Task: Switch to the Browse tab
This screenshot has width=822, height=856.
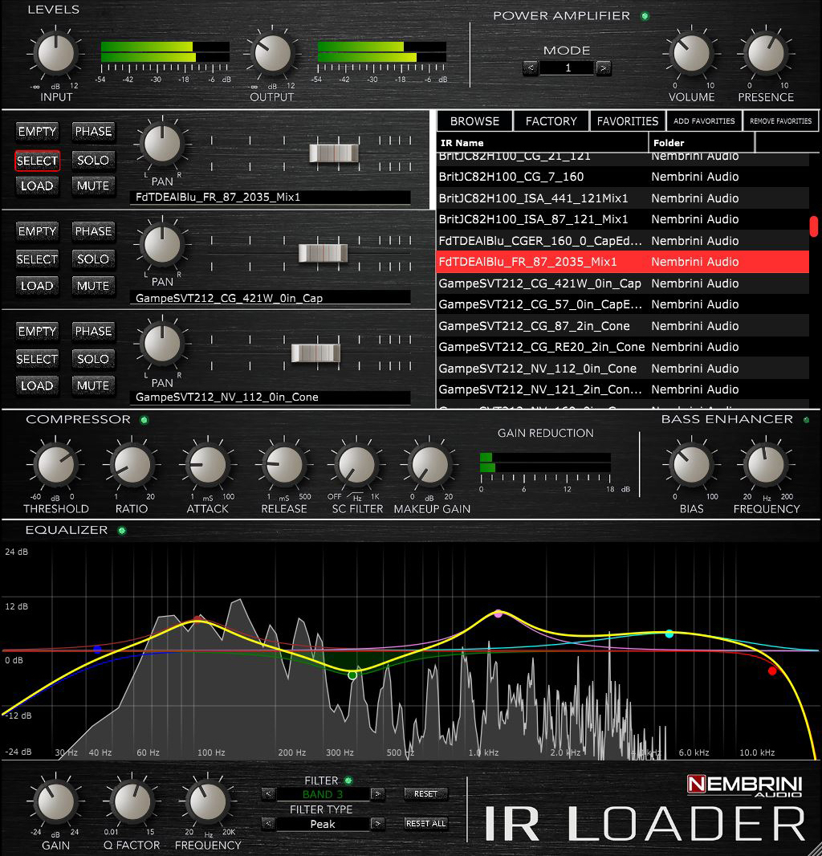Action: [x=474, y=121]
